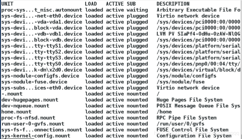Click the sys-devi...-net-eth0.device entry

click(42, 16)
